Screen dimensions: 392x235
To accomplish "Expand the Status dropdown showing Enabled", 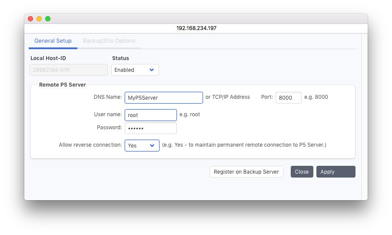I will pyautogui.click(x=135, y=70).
